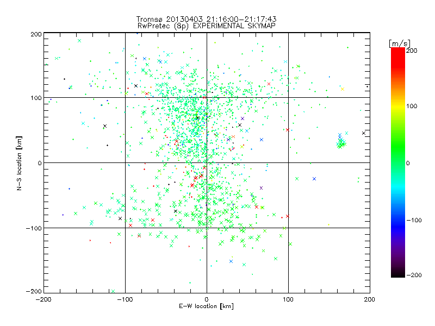
Task: Click the title "Tromsø 20130403 21:16:00-21:17:43"
Action: (207, 19)
